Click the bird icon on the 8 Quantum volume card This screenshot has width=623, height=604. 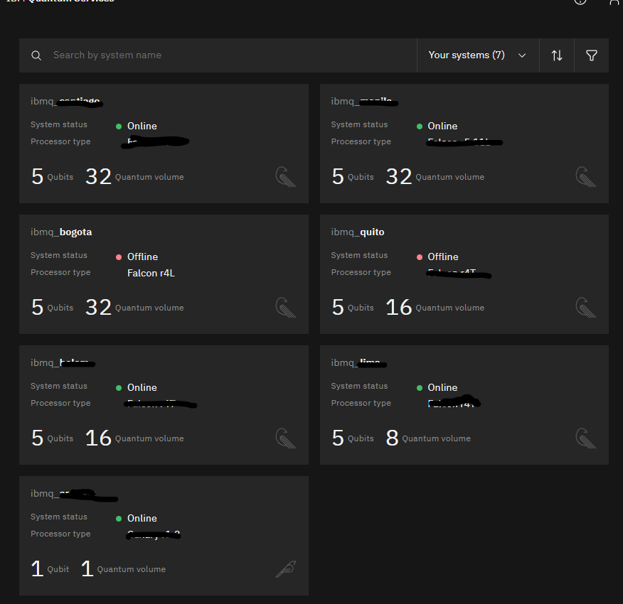(x=585, y=438)
